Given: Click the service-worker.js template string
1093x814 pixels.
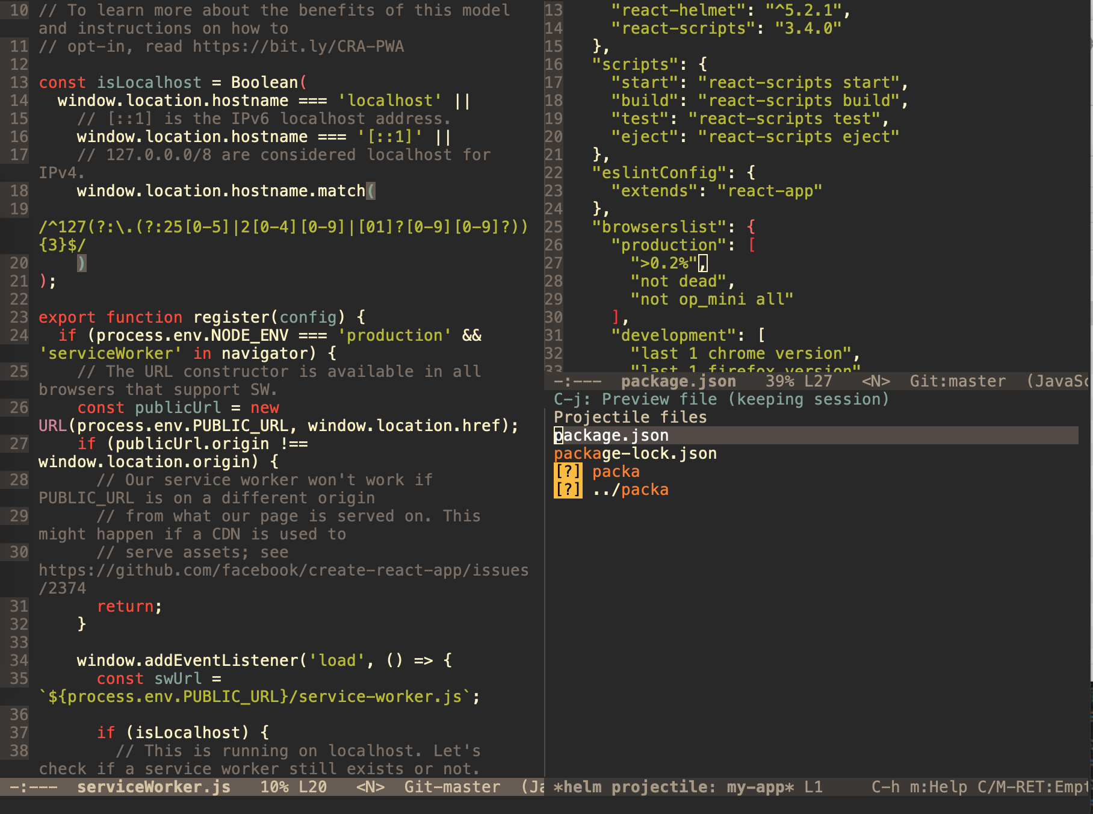Looking at the screenshot, I should [x=255, y=697].
